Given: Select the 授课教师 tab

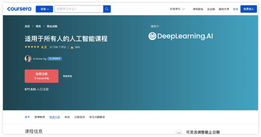Looking at the screenshot, I should pos(40,117).
